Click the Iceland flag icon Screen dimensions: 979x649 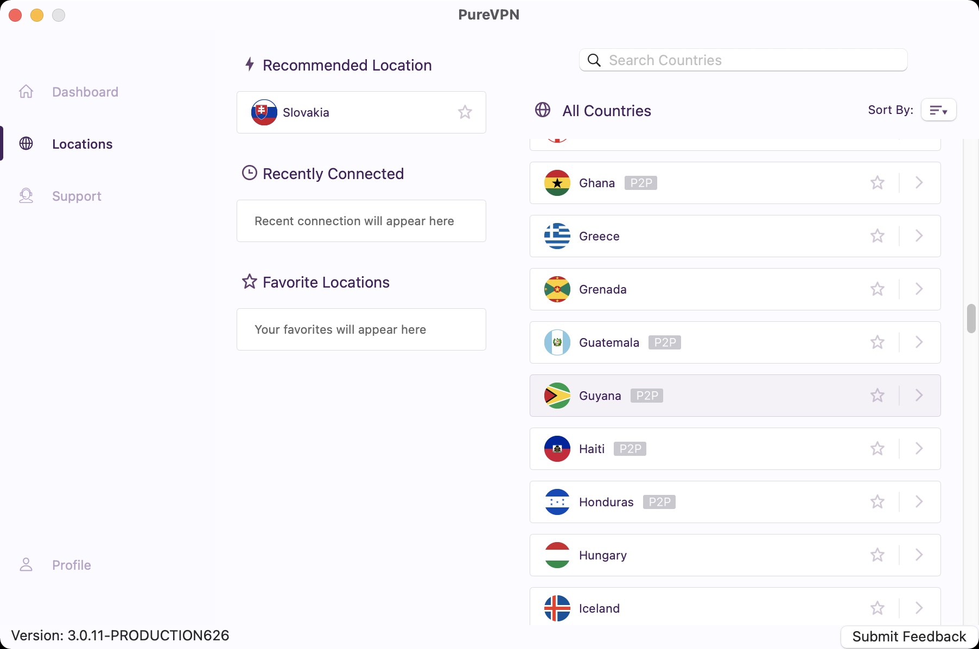[557, 608]
